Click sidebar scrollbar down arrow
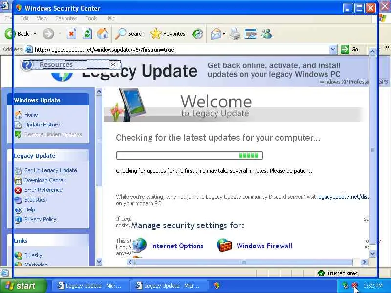 99,262
